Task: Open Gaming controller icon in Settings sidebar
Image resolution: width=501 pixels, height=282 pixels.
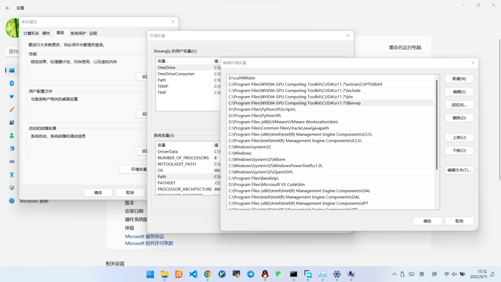Action: coord(12,162)
